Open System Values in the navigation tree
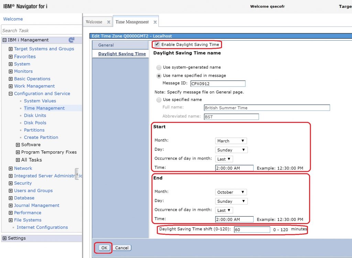 point(40,101)
